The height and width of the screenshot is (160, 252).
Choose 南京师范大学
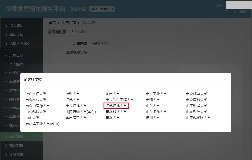pyautogui.click(x=76, y=106)
